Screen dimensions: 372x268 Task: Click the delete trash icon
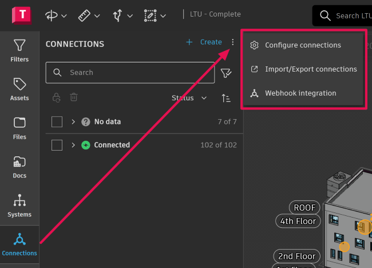[x=74, y=98]
